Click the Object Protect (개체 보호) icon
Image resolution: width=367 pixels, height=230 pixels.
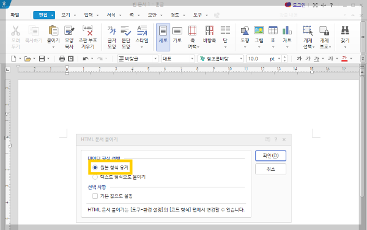(324, 31)
